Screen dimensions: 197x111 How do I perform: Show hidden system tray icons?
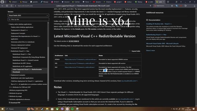[171, 109]
